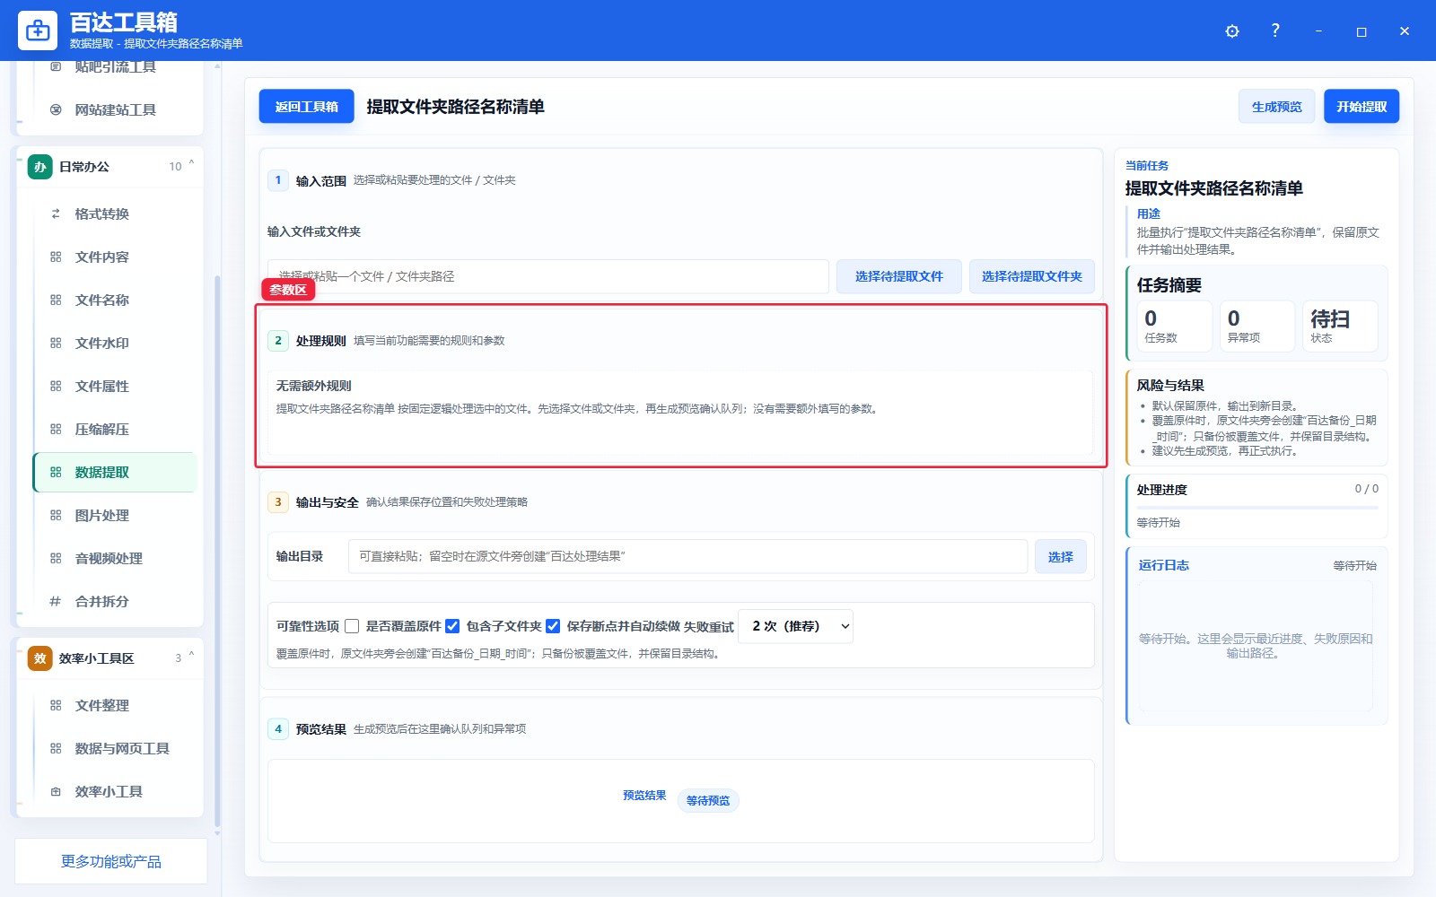Open 文件属性 menu item
The width and height of the screenshot is (1436, 897).
(115, 386)
